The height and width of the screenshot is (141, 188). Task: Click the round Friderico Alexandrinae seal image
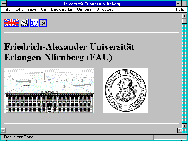[125, 91]
